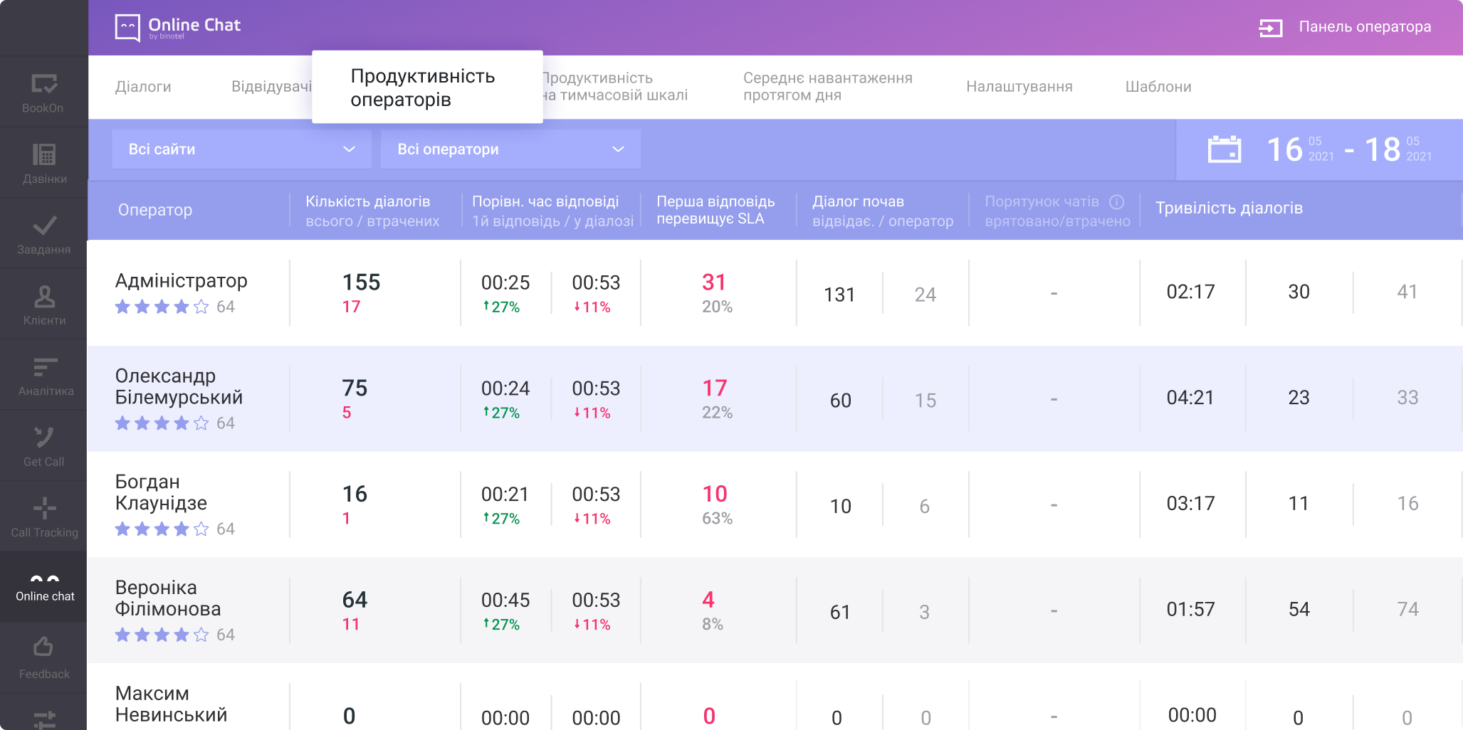Expand the Всі оператори dropdown

[x=510, y=149]
